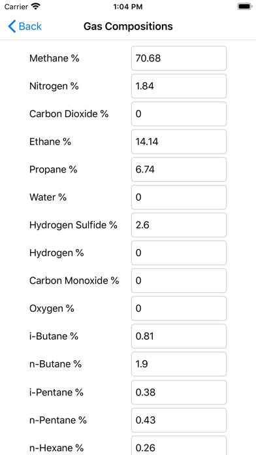Edit the i-Butane % value 0.81
The image size is (256, 455).
click(179, 336)
